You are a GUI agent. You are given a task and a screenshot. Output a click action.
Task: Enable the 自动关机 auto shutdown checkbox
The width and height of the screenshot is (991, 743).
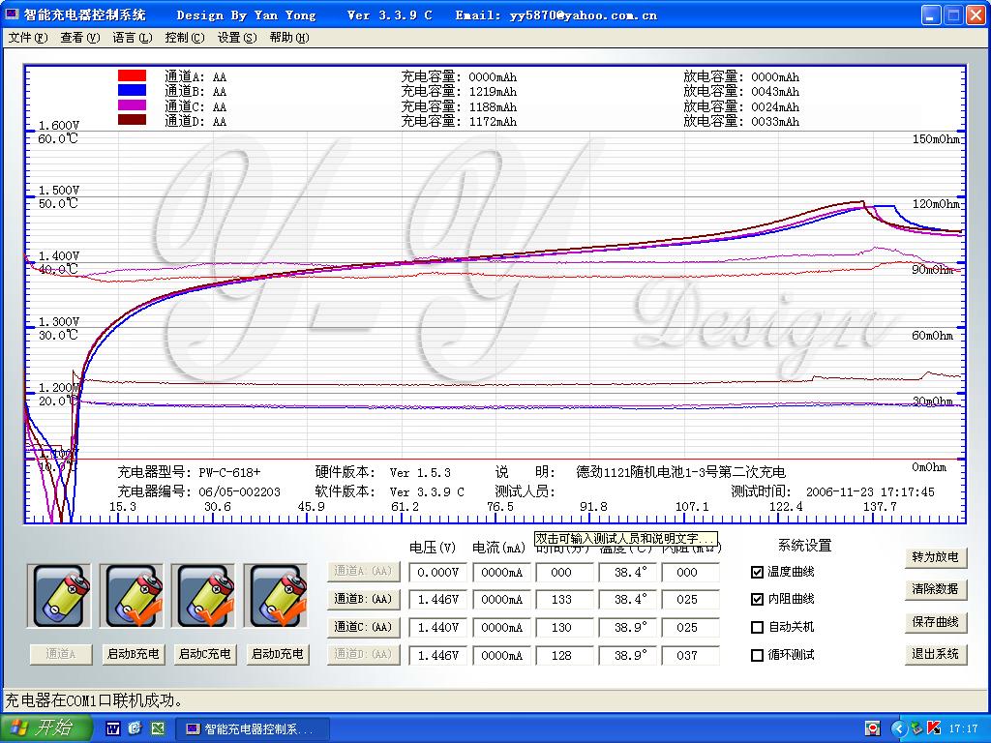click(758, 627)
